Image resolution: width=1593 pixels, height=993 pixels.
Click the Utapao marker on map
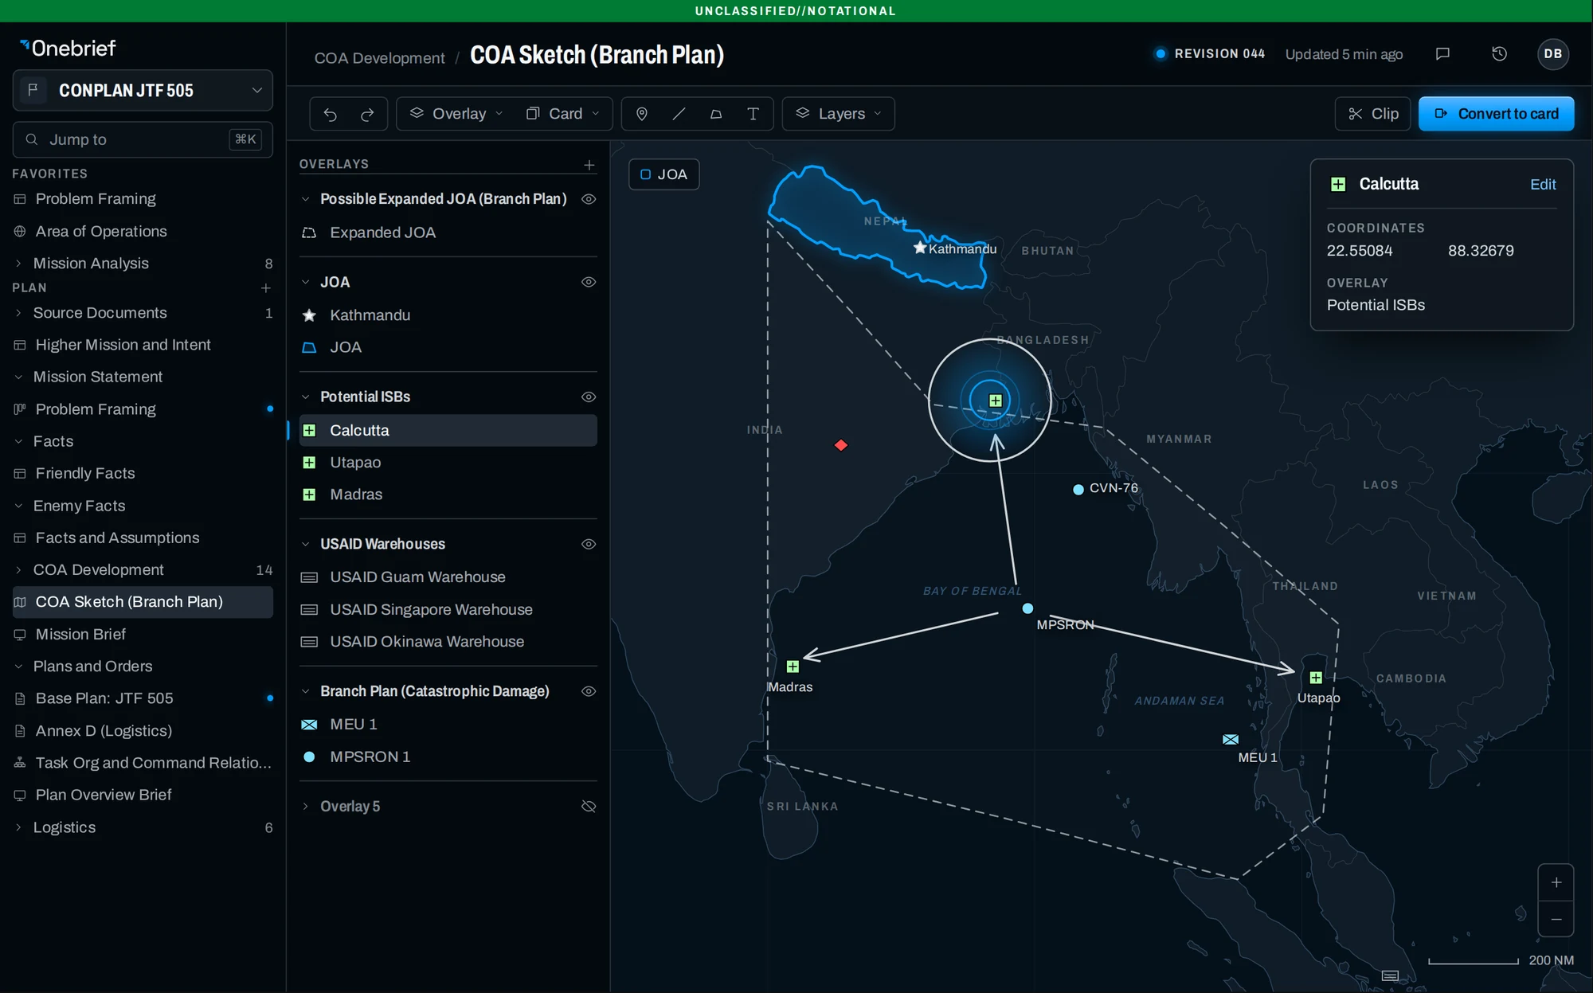[1316, 678]
